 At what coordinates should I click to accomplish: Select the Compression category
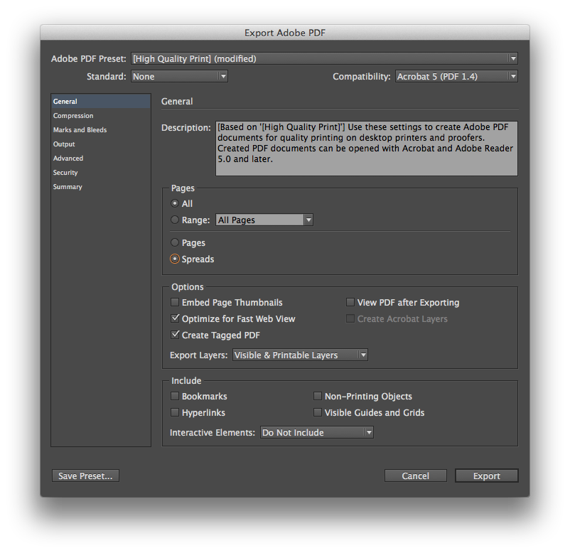coord(101,116)
